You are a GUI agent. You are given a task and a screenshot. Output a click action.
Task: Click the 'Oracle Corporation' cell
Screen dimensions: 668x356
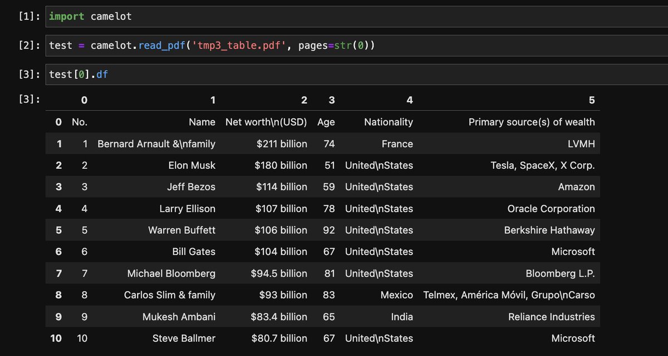coord(551,209)
